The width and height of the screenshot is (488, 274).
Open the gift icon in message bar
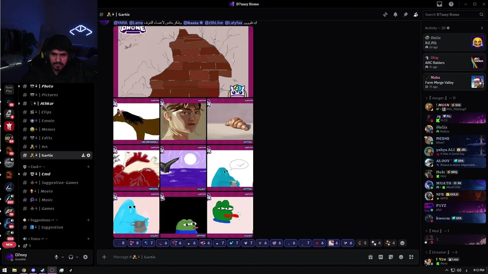(370, 257)
